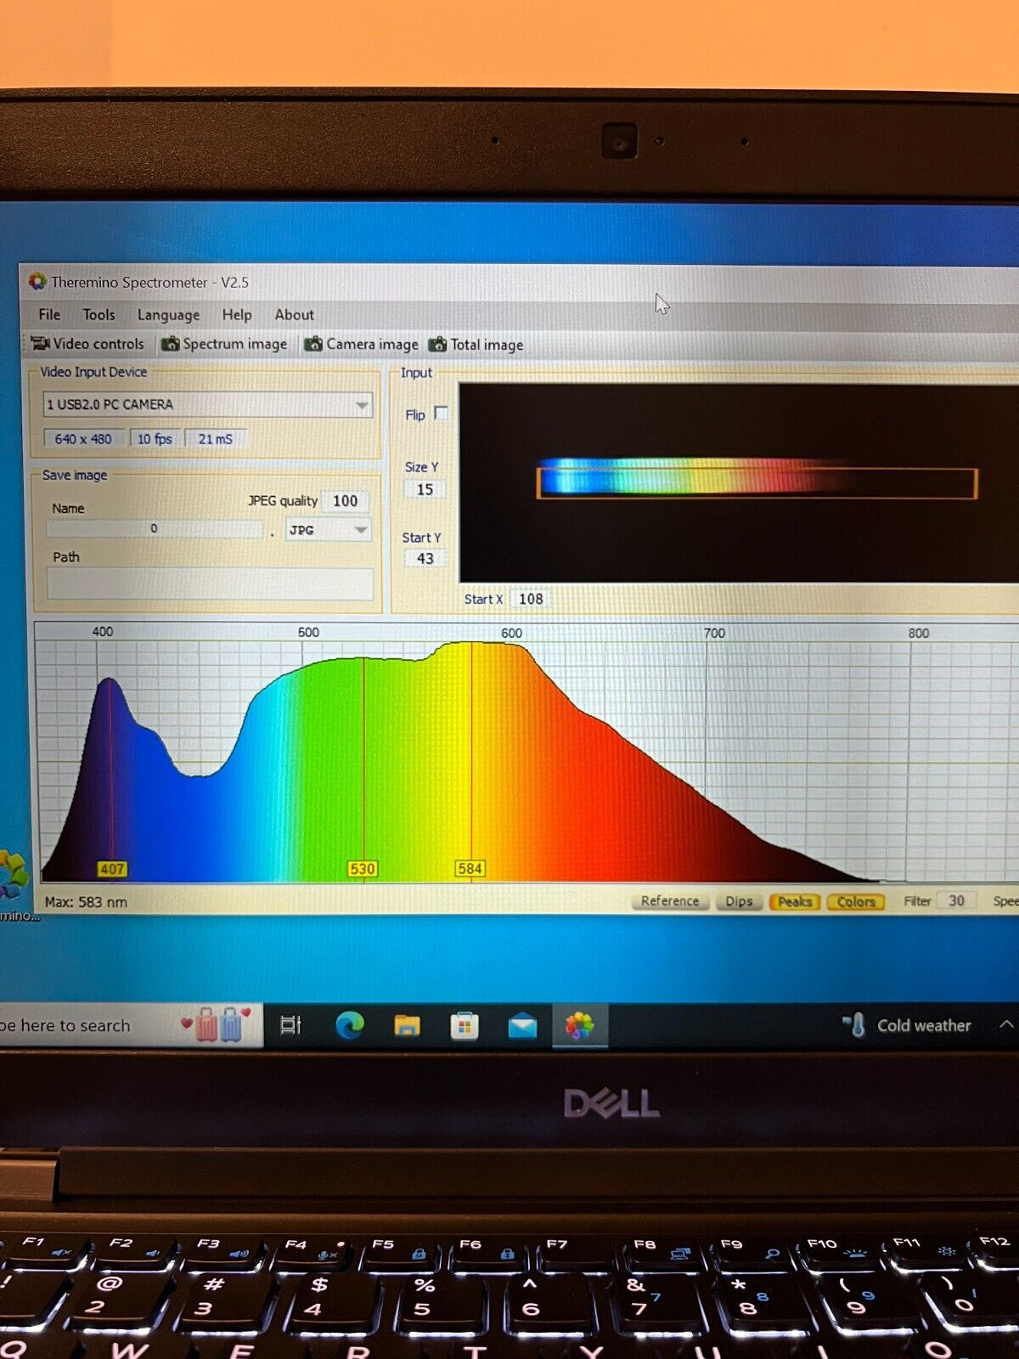Expand the system tray hidden icons chevron

1006,1025
